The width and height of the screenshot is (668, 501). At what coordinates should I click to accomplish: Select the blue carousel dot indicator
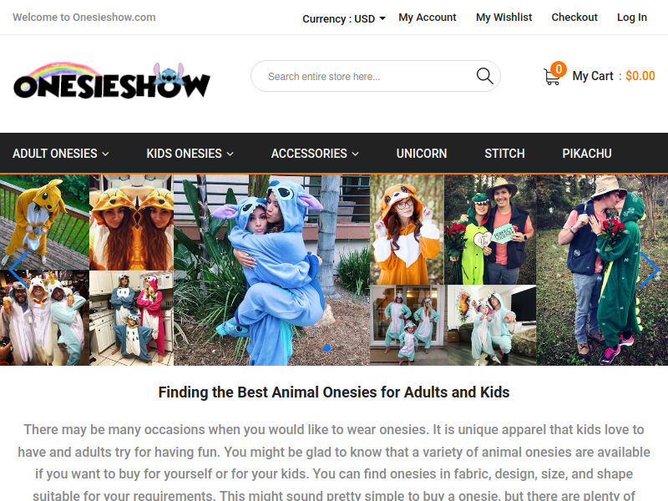click(x=327, y=348)
